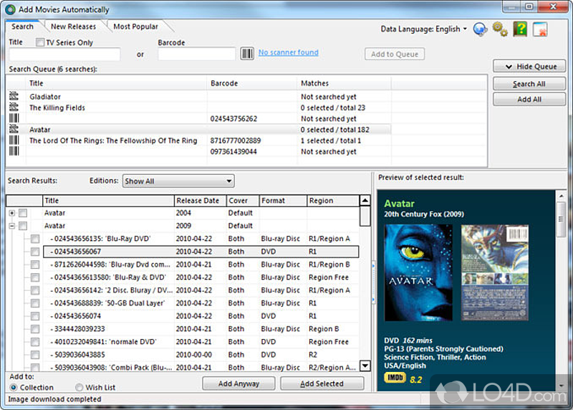
Task: Click the title-search icon in the Gladiator row
Action: pos(14,96)
